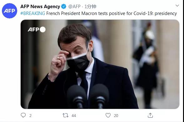The width and height of the screenshot is (184, 122).
Task: Open the #BREAKING hashtag link
Action: pos(33,13)
